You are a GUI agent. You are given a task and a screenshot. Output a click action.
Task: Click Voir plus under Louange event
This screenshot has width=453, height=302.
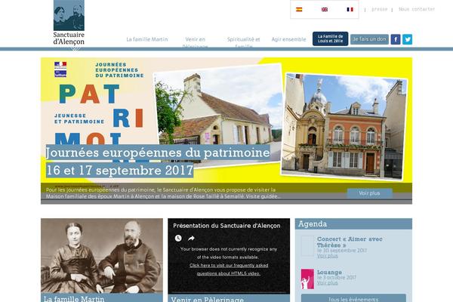pos(328,283)
